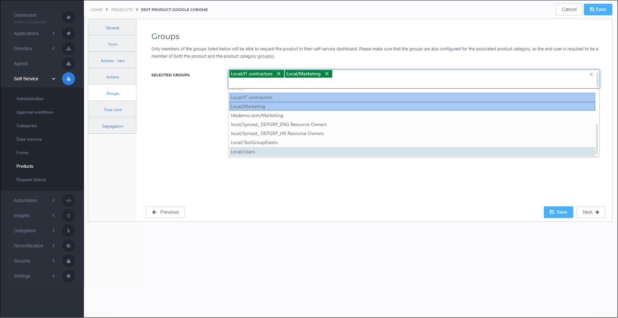This screenshot has width=618, height=318.
Task: Select Local/Users from the group list
Action: coord(243,152)
